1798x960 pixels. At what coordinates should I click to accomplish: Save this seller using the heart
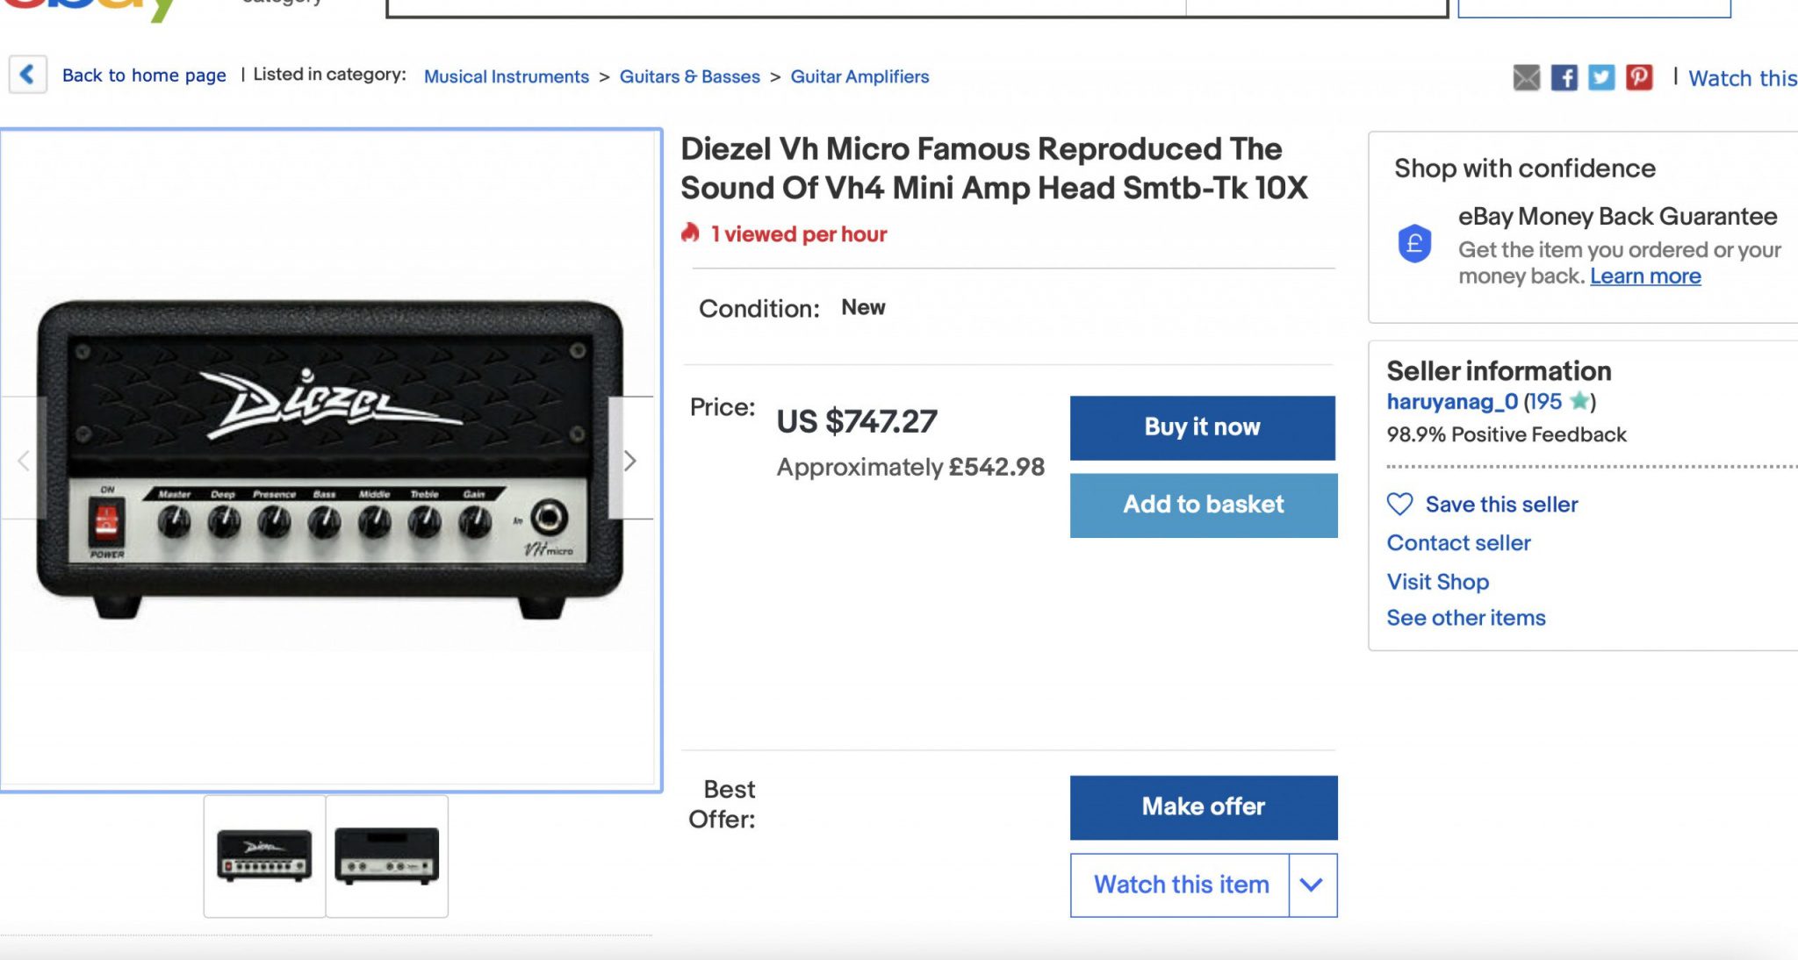click(x=1402, y=504)
